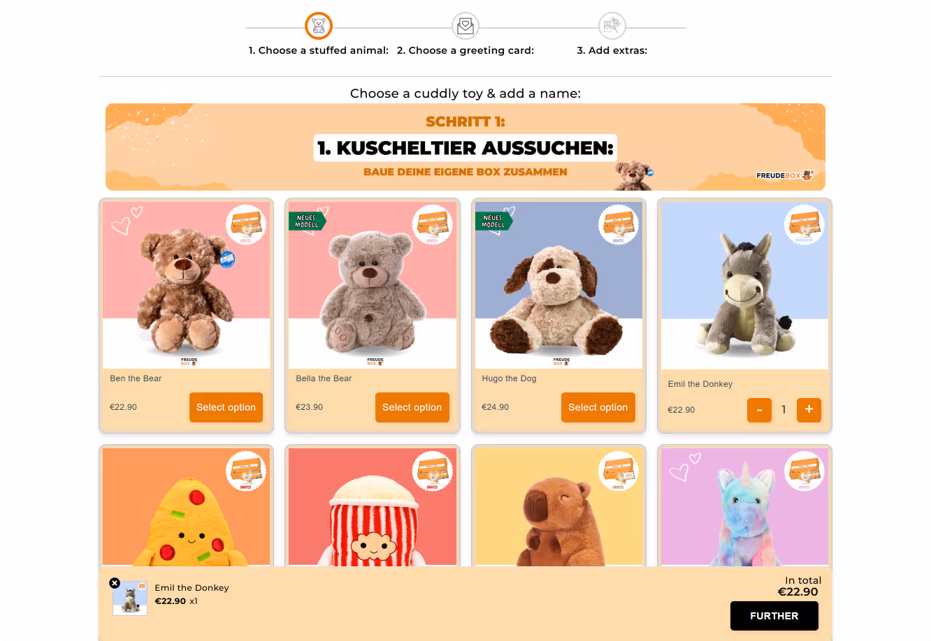Increase Emil the Donkey quantity with plus
Viewport: 931px width, 641px height.
(x=809, y=410)
